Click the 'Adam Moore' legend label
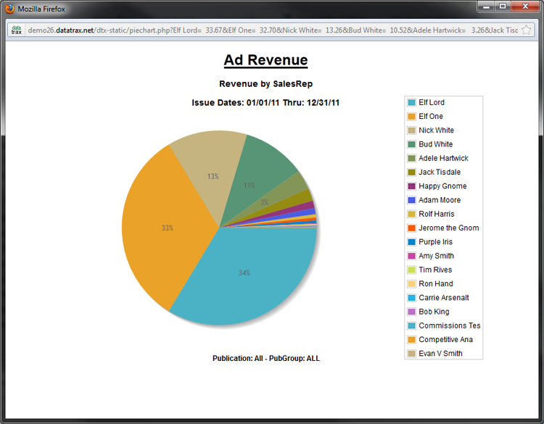 coord(440,200)
